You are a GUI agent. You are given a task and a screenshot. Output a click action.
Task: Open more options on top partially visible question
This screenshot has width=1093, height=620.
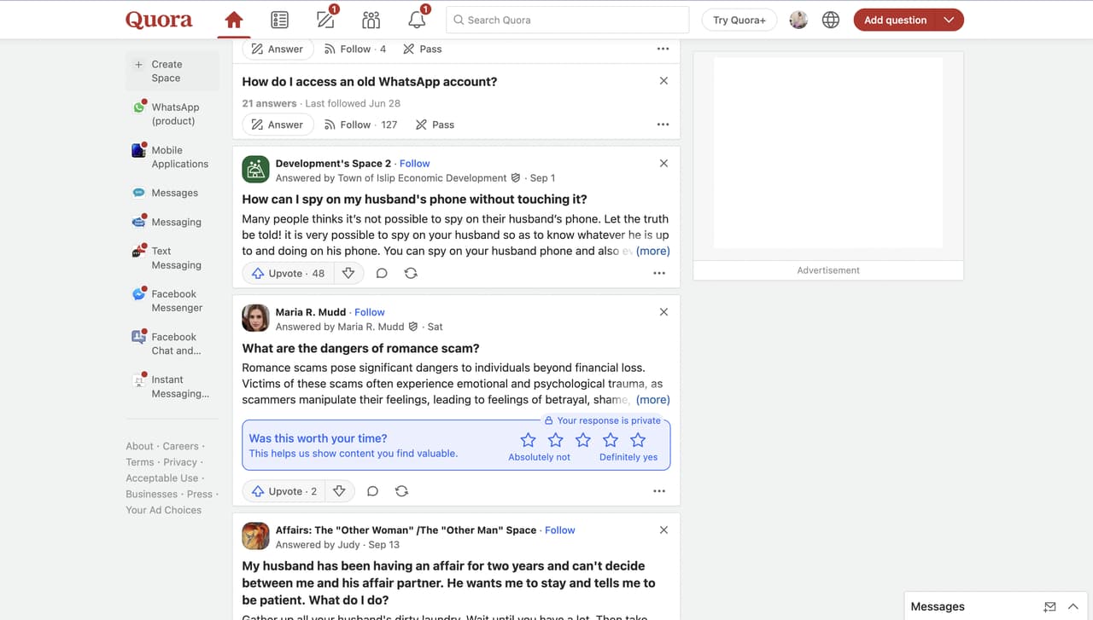[x=663, y=49]
